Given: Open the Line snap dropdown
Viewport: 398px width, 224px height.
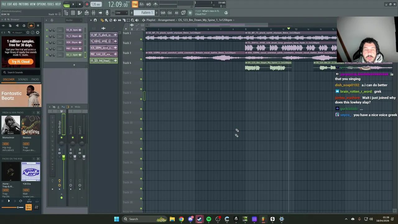Looking at the screenshot, I should (121, 13).
